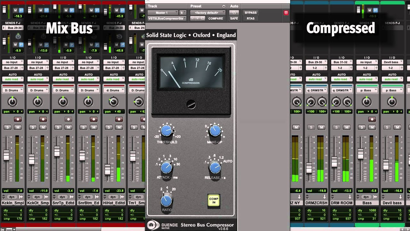
Task: Open 'no input' dropdown on KckIn_Smpl track
Action: pos(12,62)
